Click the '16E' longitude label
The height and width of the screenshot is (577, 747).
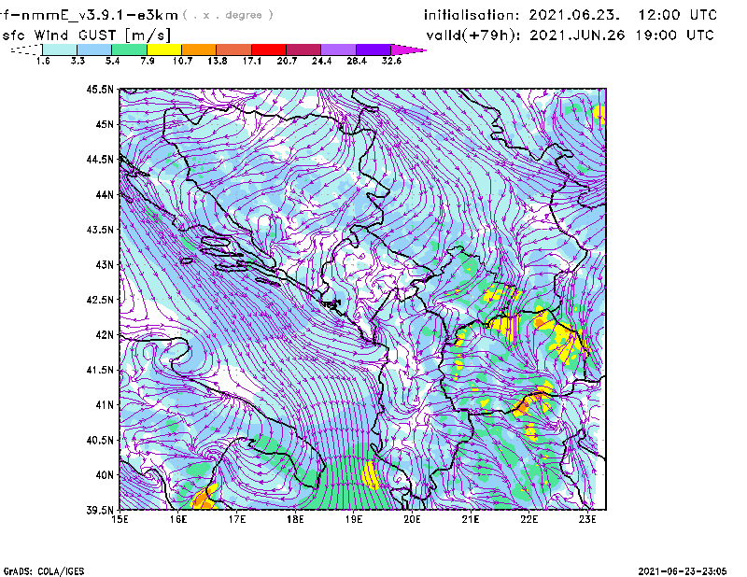pyautogui.click(x=178, y=519)
